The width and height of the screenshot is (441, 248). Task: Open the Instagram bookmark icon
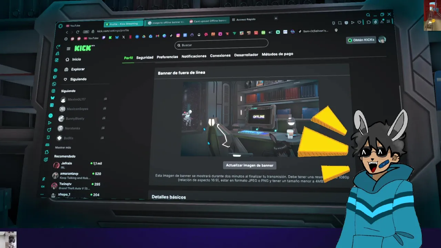coord(178,35)
